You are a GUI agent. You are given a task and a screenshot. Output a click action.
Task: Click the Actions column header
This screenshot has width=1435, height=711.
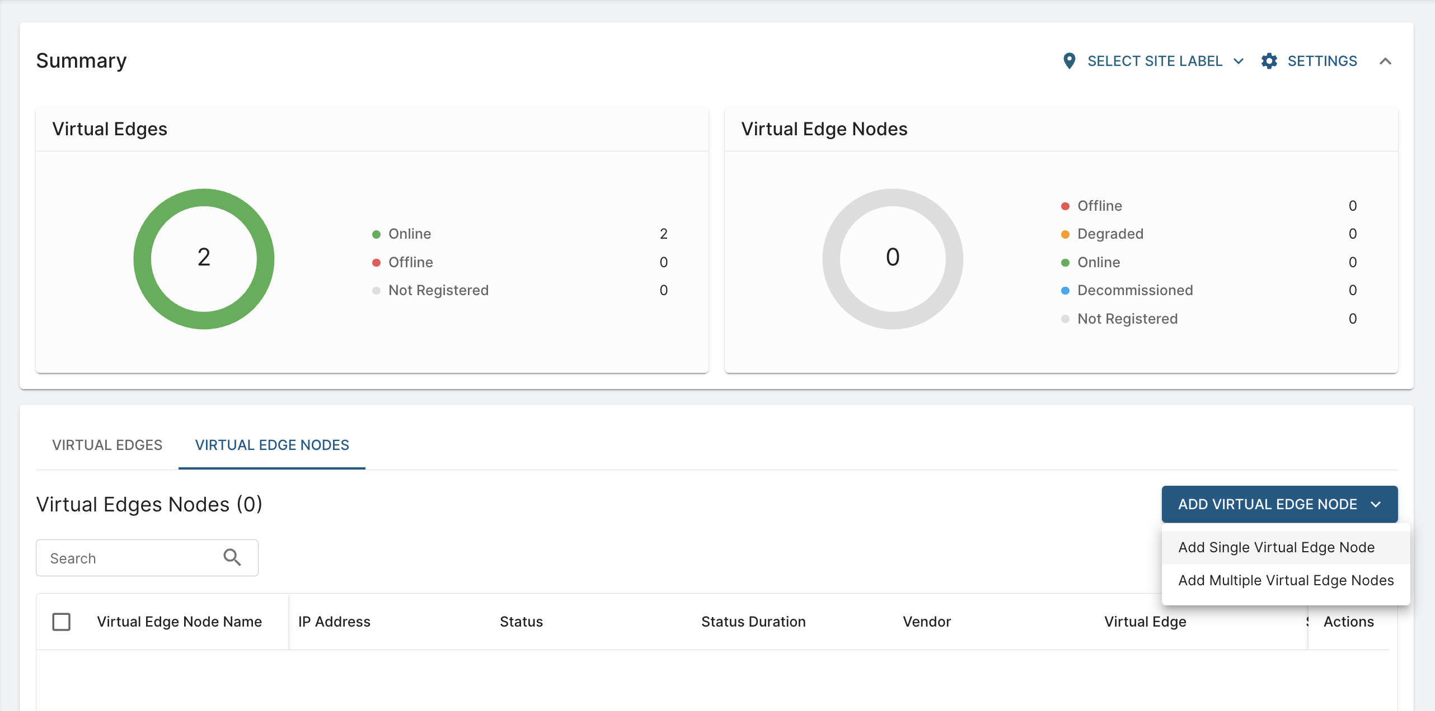click(x=1348, y=622)
